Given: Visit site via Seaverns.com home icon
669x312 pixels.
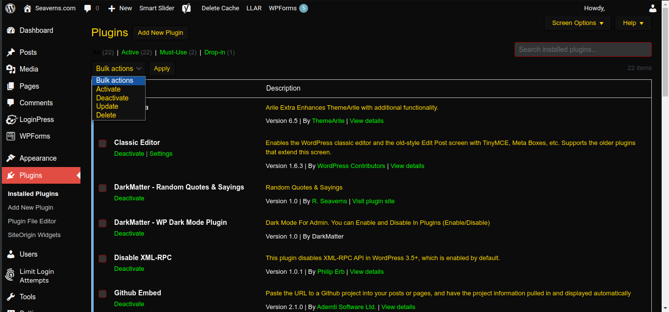Looking at the screenshot, I should pos(27,8).
